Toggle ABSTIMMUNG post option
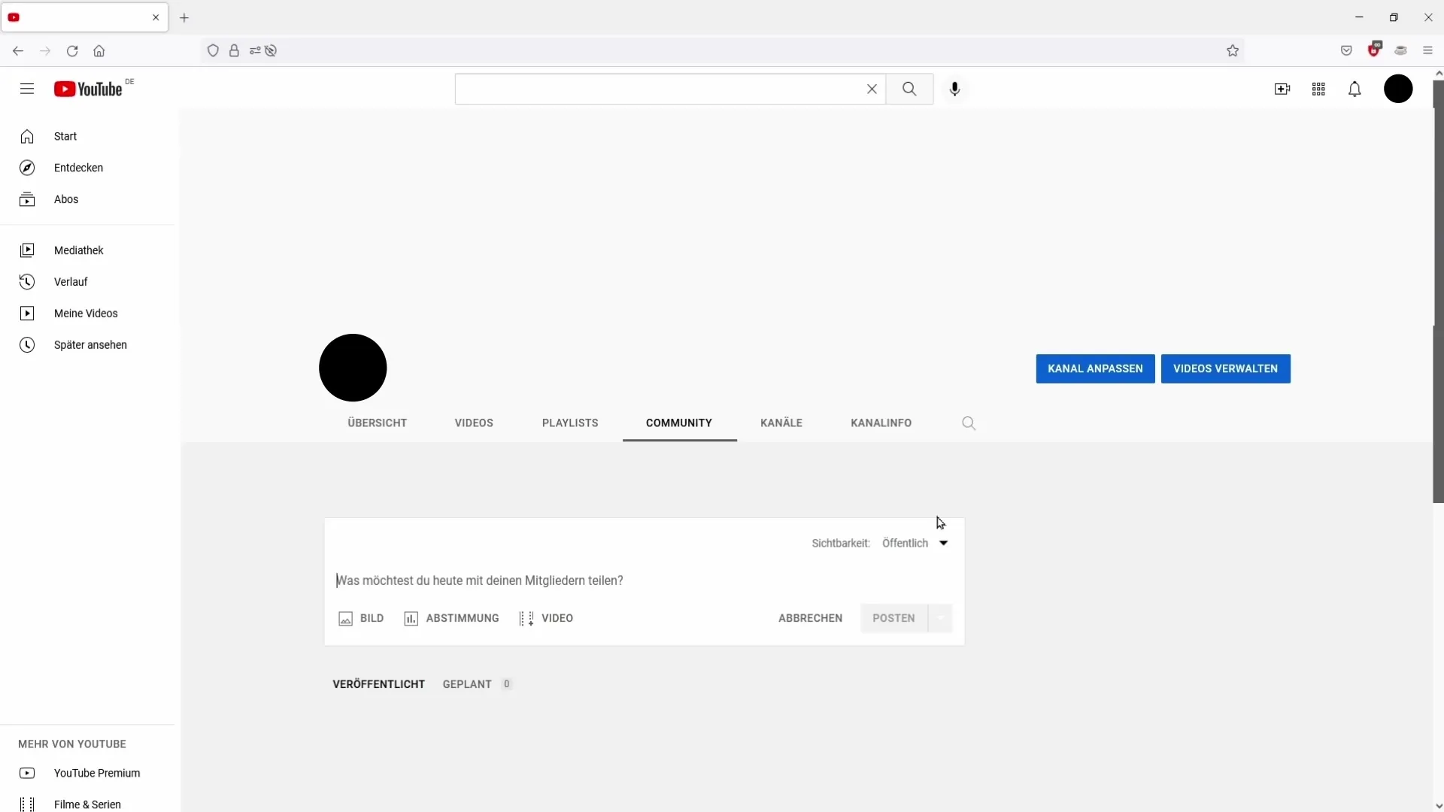Screen dimensions: 1444x812 coord(451,618)
